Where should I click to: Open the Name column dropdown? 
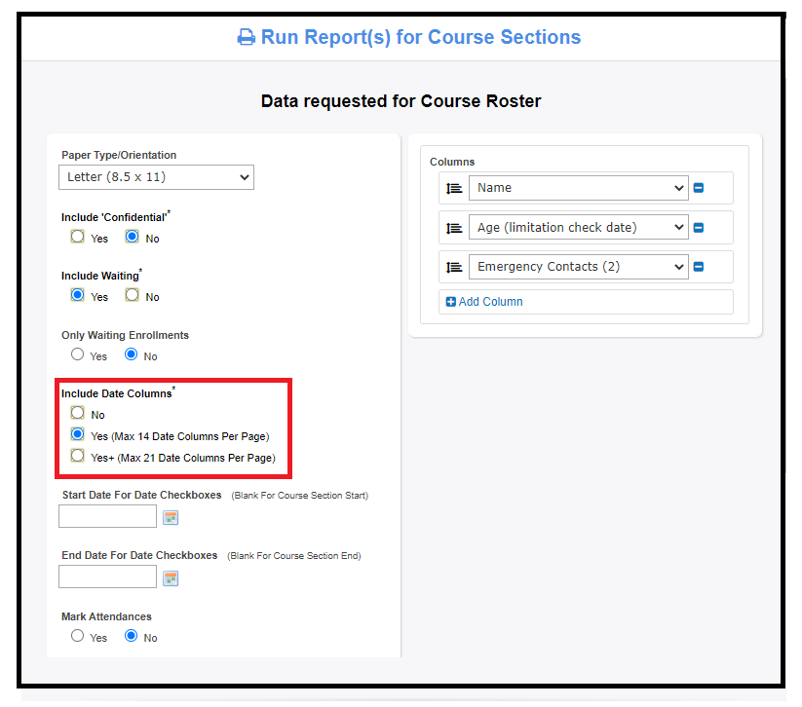point(579,188)
